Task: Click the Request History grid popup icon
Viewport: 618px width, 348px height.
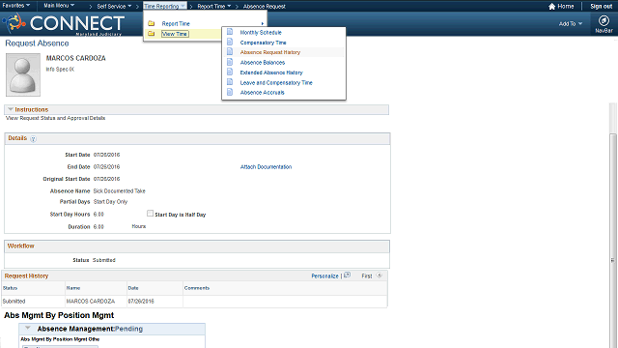Action: point(348,275)
